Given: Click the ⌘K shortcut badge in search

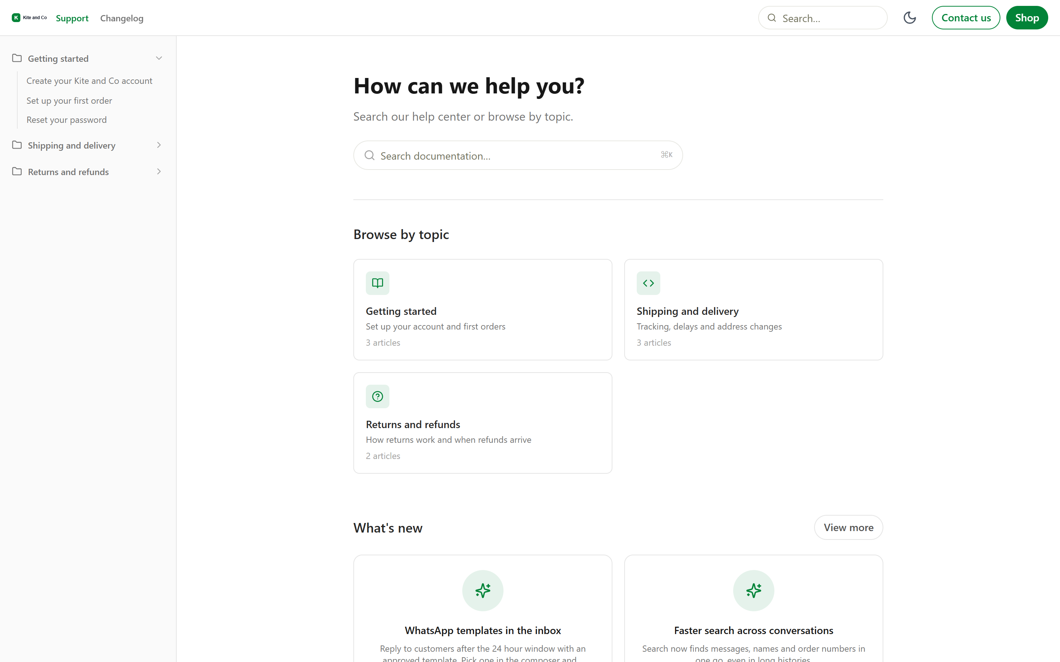Looking at the screenshot, I should [667, 155].
